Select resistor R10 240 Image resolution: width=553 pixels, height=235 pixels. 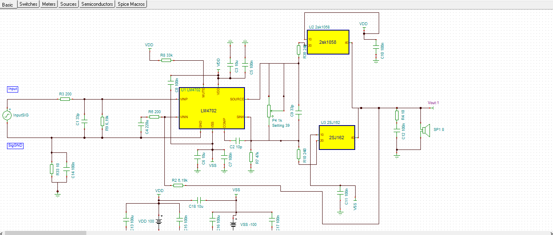click(x=299, y=154)
